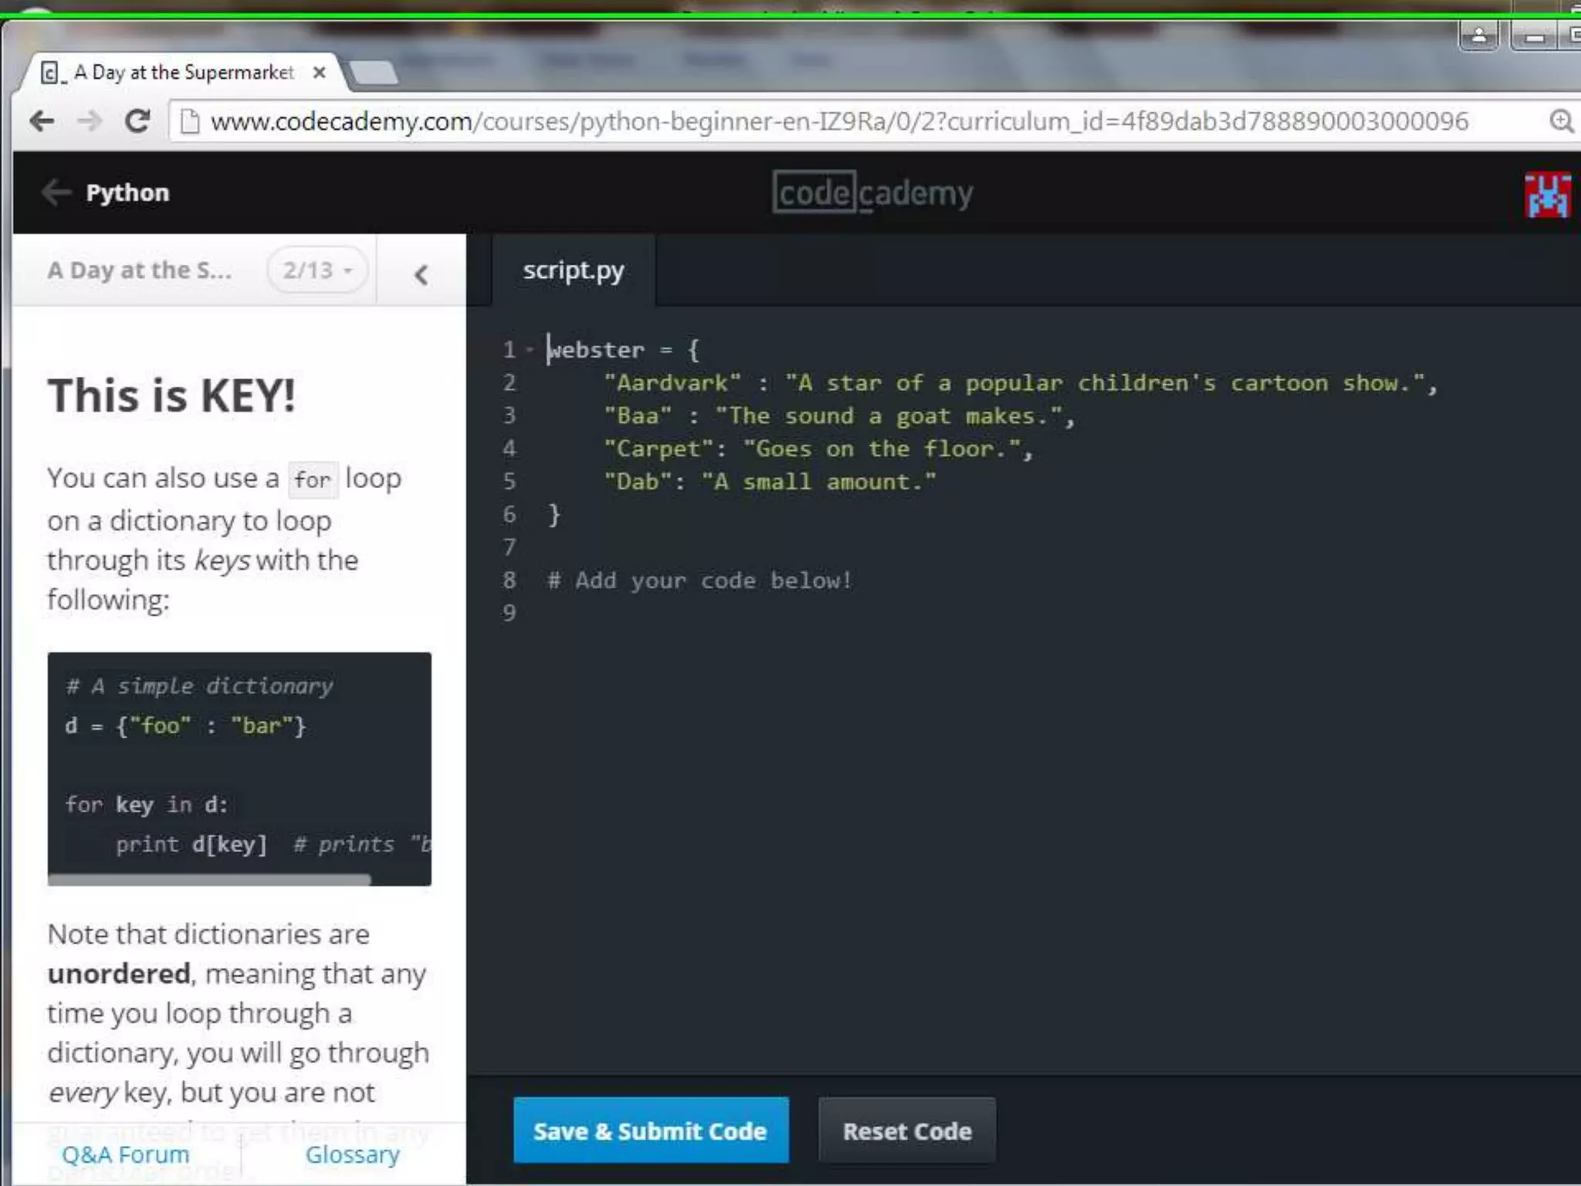Select the script.py tab
The width and height of the screenshot is (1581, 1186).
point(573,271)
